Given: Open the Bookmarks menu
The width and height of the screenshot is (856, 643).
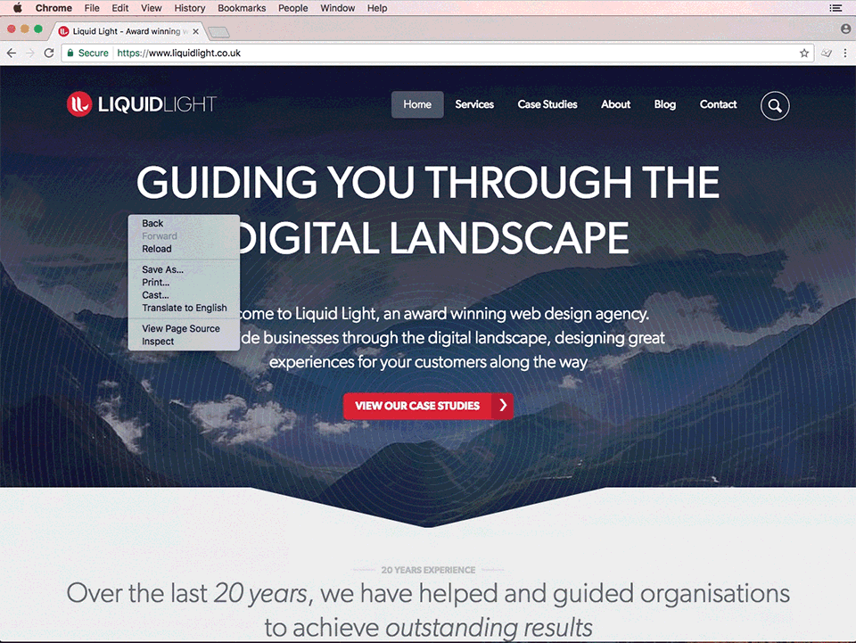Looking at the screenshot, I should pyautogui.click(x=242, y=8).
